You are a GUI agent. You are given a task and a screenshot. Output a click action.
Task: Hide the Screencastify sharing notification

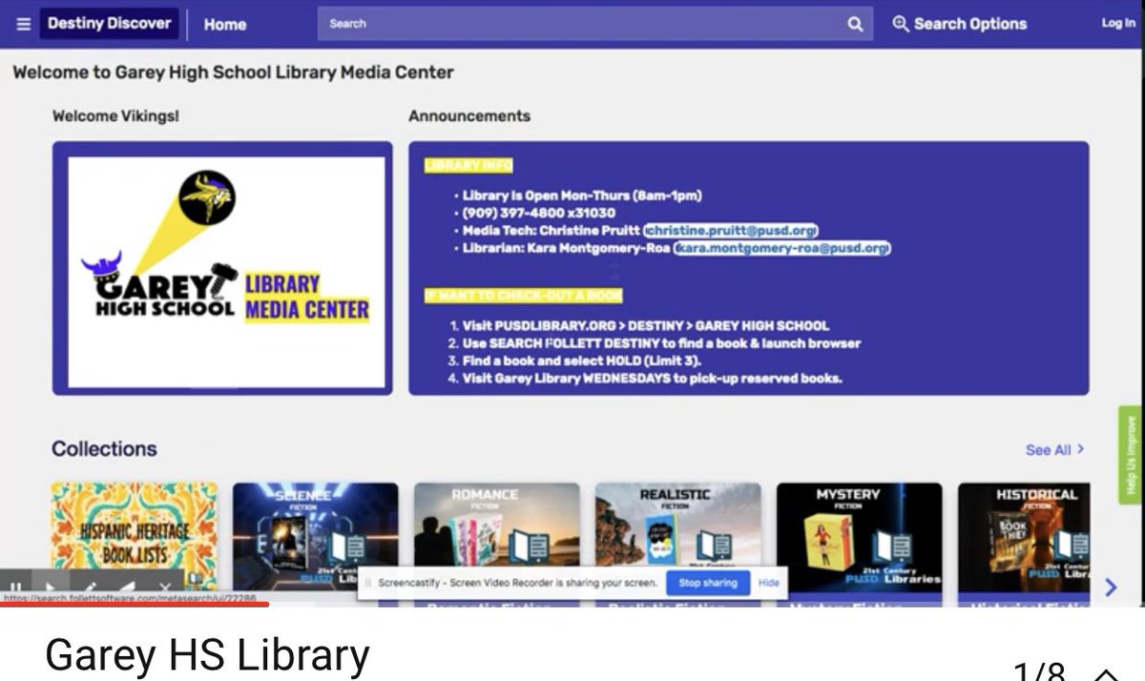(x=768, y=582)
